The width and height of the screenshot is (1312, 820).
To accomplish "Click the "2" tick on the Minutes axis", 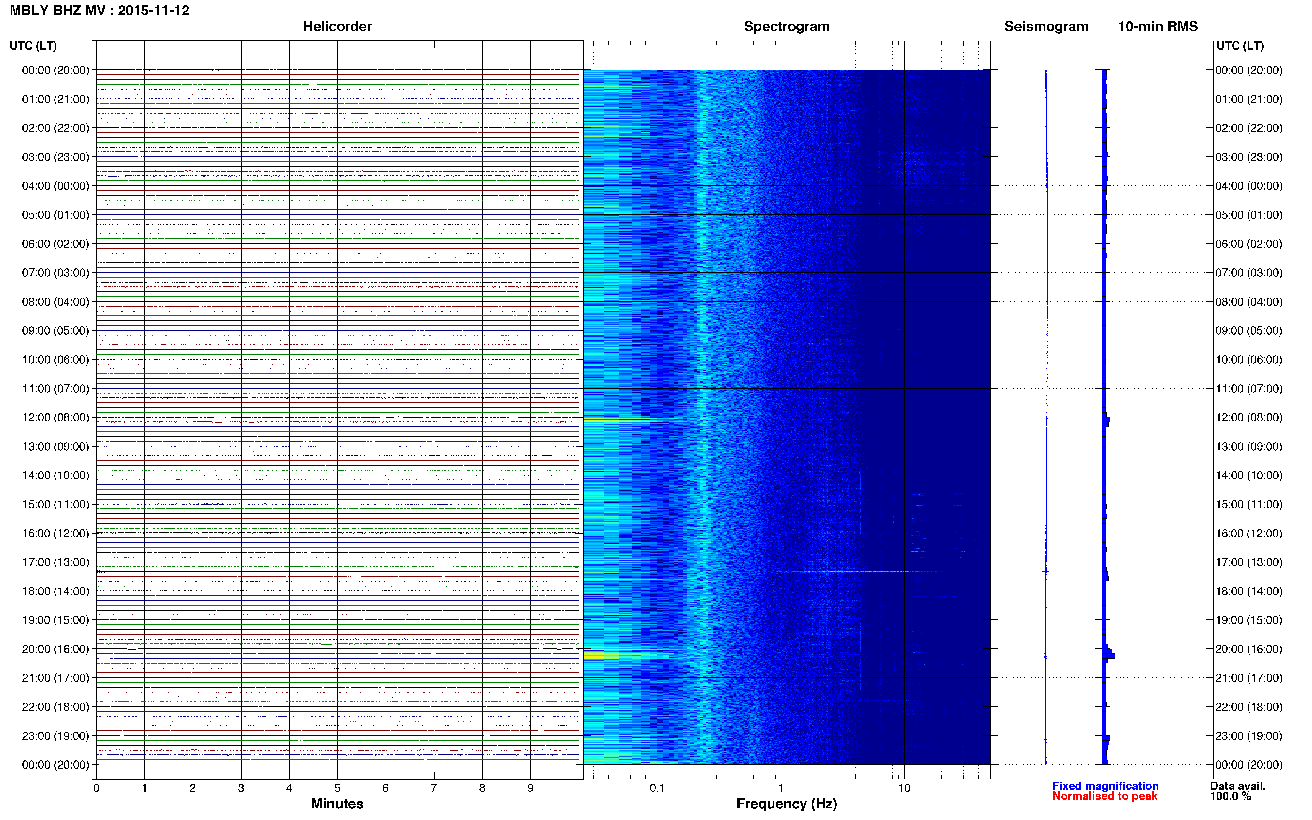I will (193, 788).
